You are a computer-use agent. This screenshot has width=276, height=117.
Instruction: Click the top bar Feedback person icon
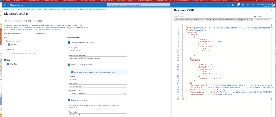click(x=253, y=5)
